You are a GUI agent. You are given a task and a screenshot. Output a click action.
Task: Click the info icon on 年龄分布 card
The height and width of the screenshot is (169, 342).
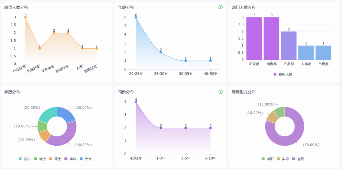point(220,7)
